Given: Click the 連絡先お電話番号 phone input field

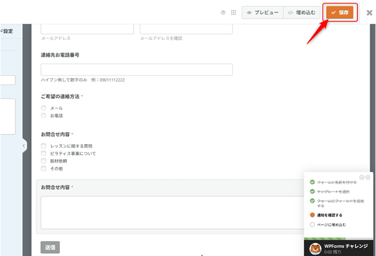Looking at the screenshot, I should (137, 69).
